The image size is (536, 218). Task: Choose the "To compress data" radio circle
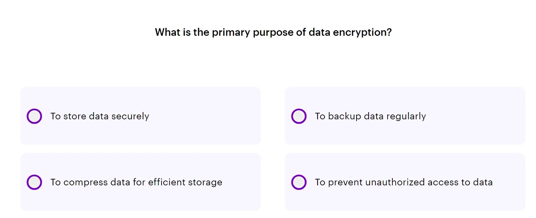point(34,182)
